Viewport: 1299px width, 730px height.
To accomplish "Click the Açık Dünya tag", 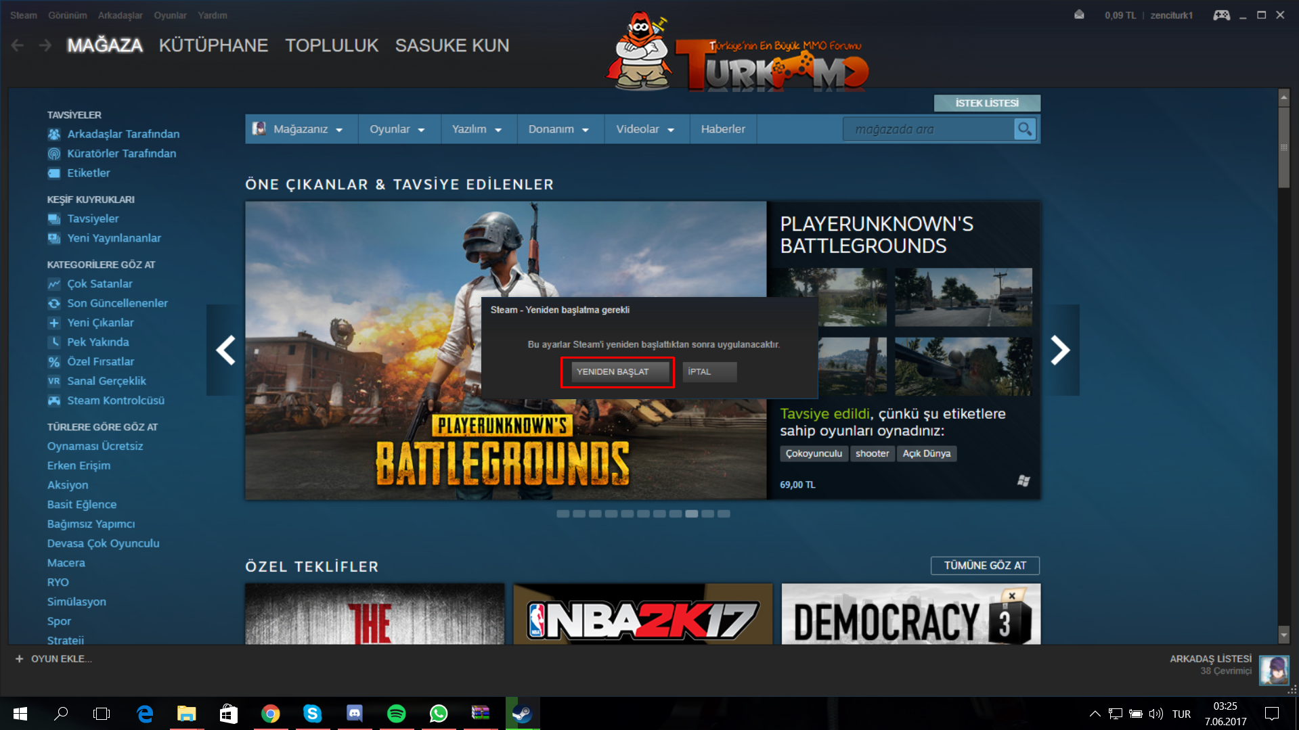I will [926, 453].
